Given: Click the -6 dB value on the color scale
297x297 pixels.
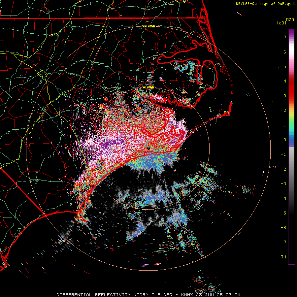Looking at the screenshot, I should (283, 228).
